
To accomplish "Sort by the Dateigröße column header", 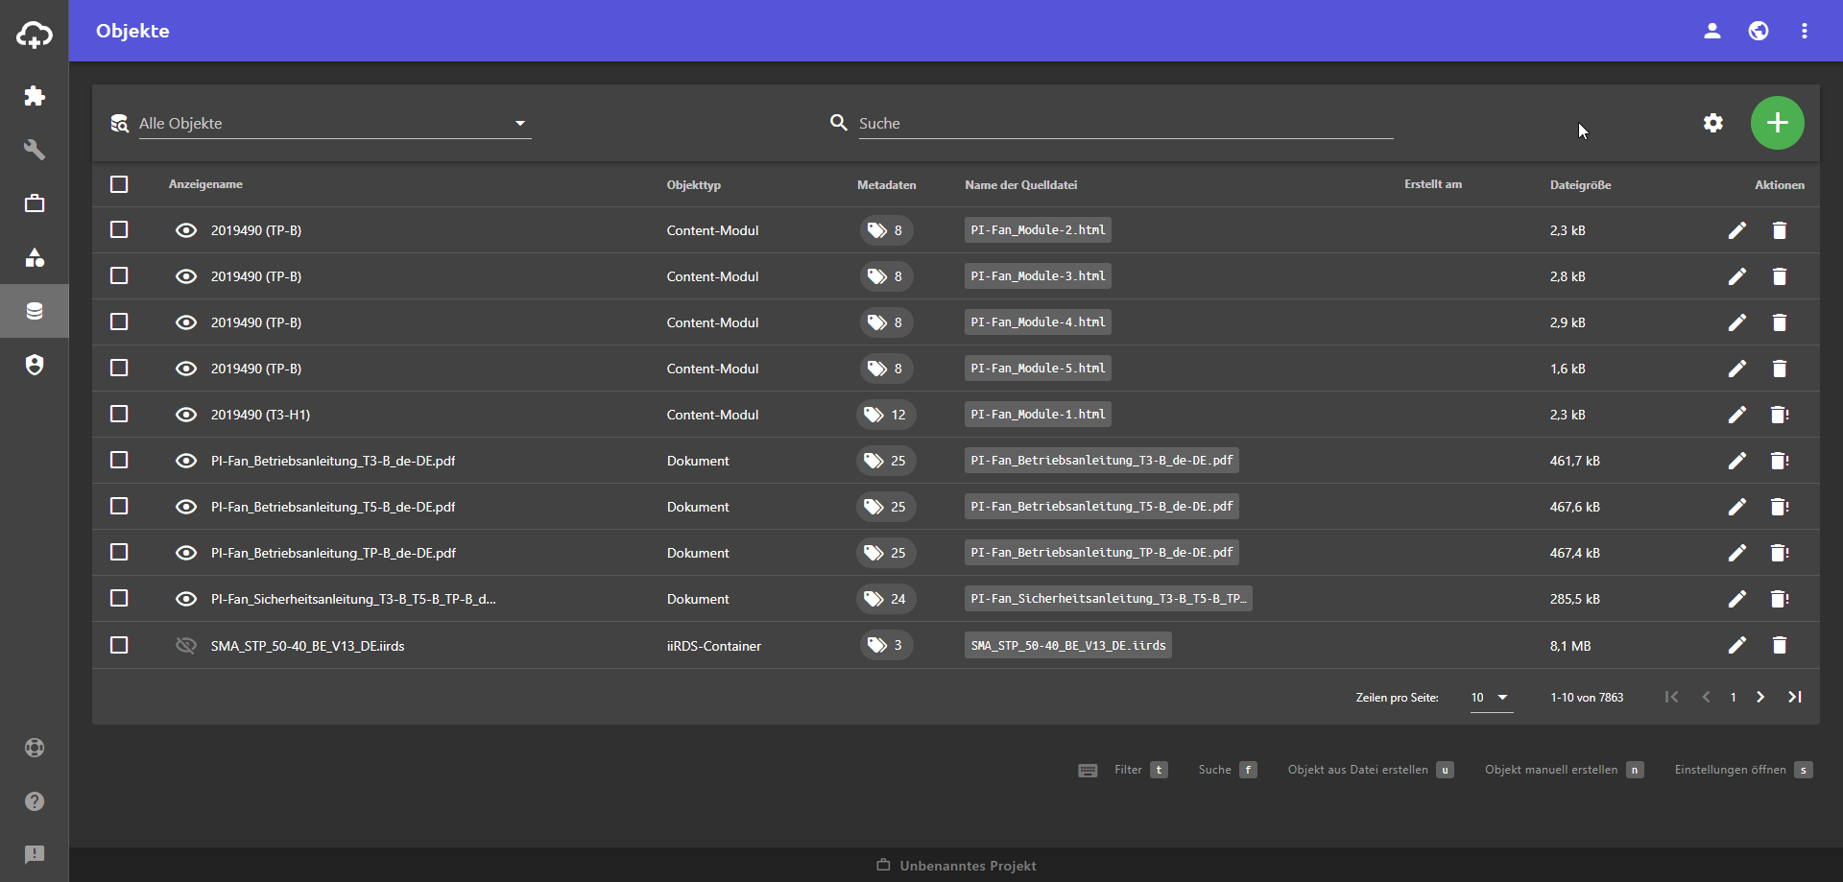I will click(x=1580, y=185).
